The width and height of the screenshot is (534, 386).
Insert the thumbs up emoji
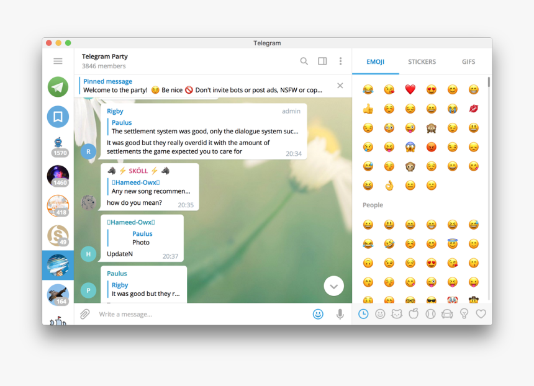pos(368,109)
